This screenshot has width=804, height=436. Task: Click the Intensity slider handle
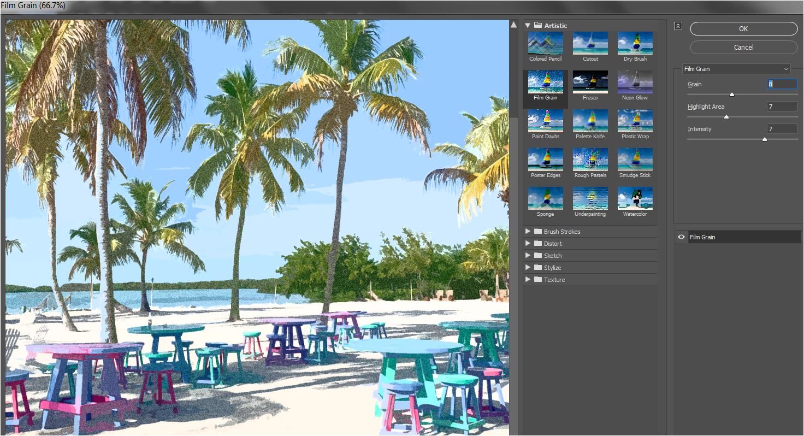pos(765,139)
